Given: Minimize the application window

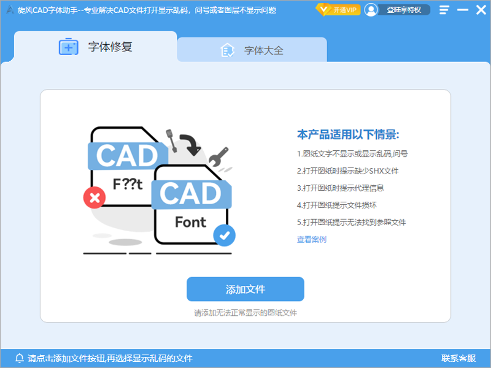Looking at the screenshot, I should click(463, 10).
